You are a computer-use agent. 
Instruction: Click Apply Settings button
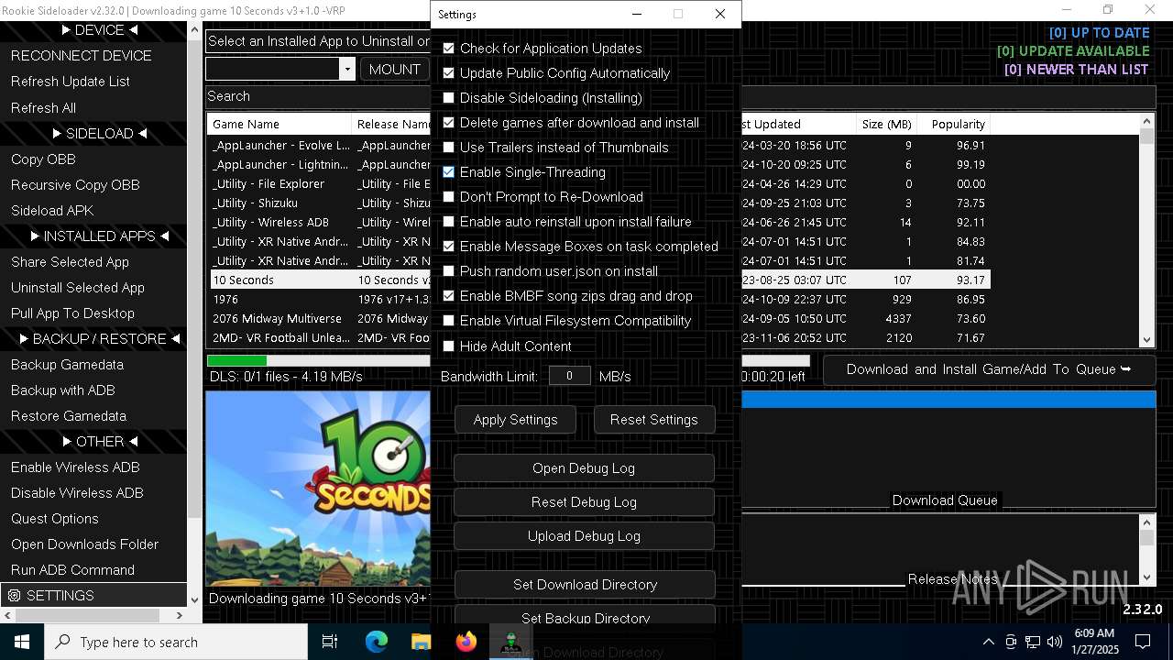[x=515, y=419]
